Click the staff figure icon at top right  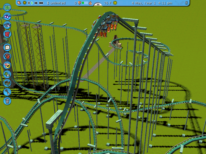[186, 3]
